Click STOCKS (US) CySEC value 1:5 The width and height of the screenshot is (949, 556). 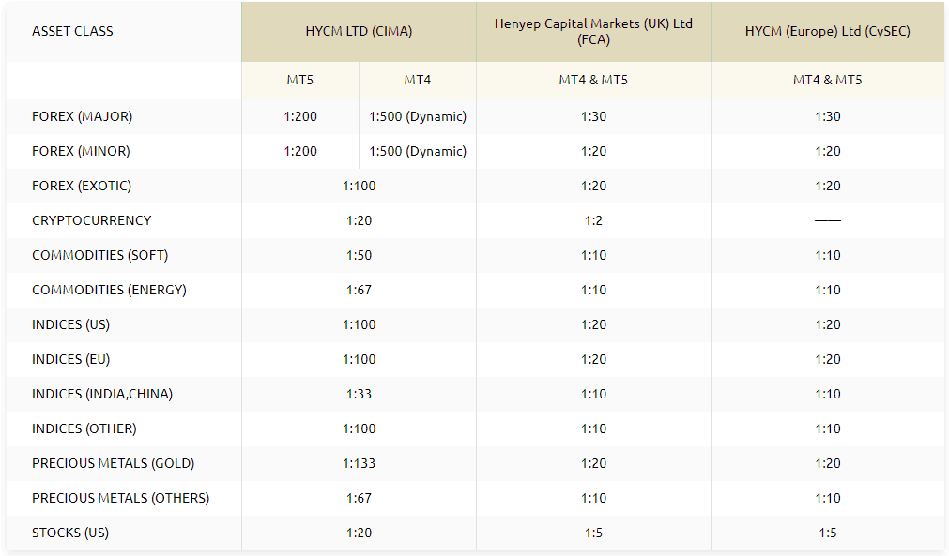click(x=827, y=533)
